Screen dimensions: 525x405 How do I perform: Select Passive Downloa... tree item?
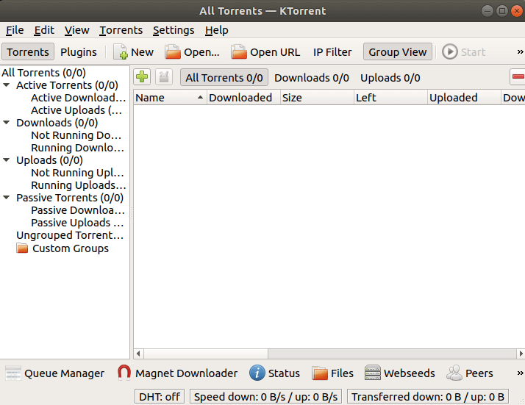coord(78,210)
